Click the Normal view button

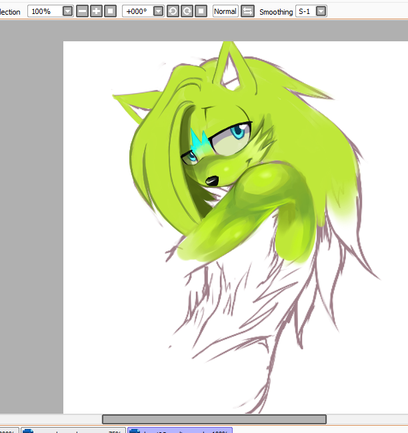pyautogui.click(x=225, y=11)
